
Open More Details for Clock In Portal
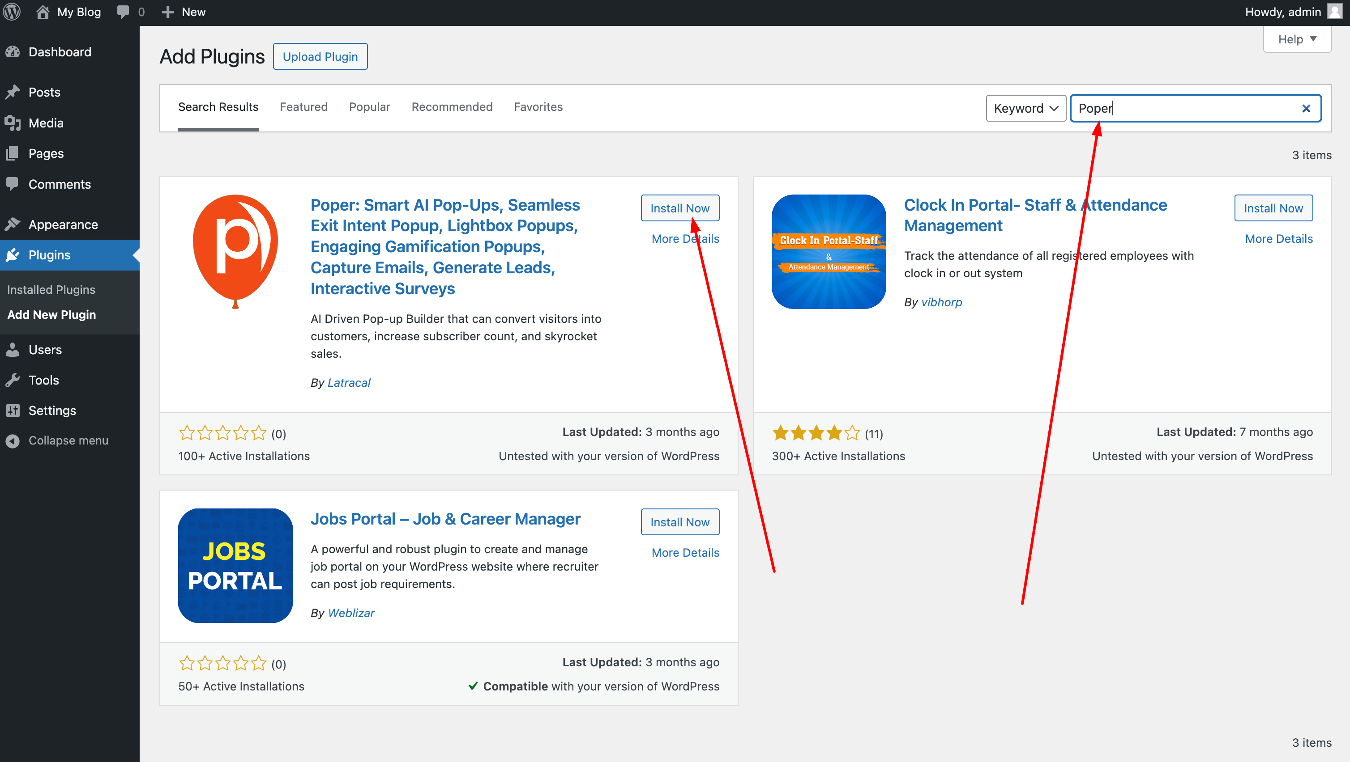[x=1279, y=239]
